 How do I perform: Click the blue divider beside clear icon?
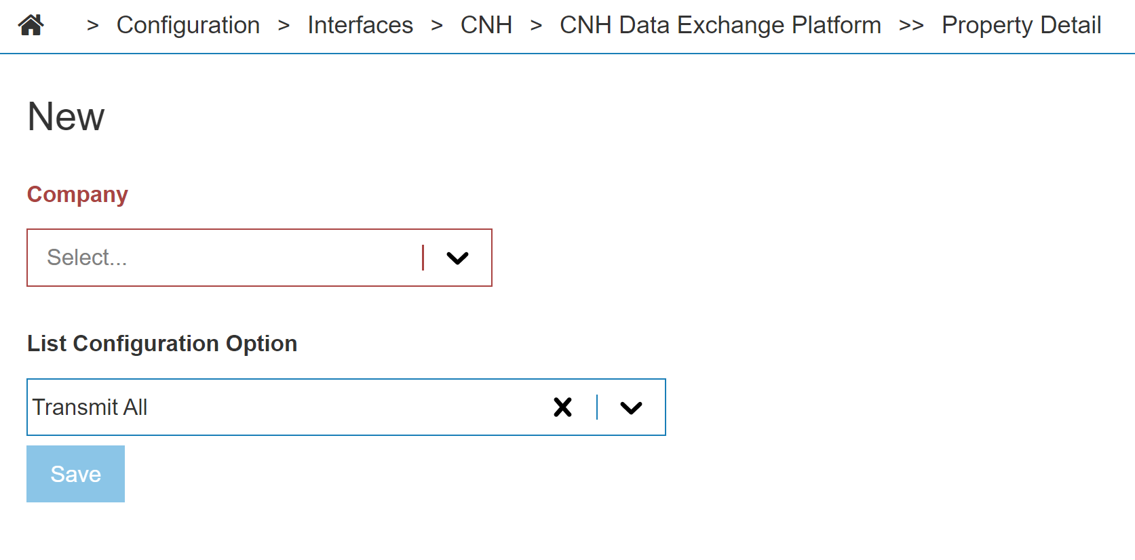[x=597, y=407]
